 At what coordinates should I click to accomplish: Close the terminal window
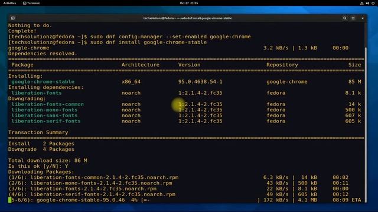362,18
